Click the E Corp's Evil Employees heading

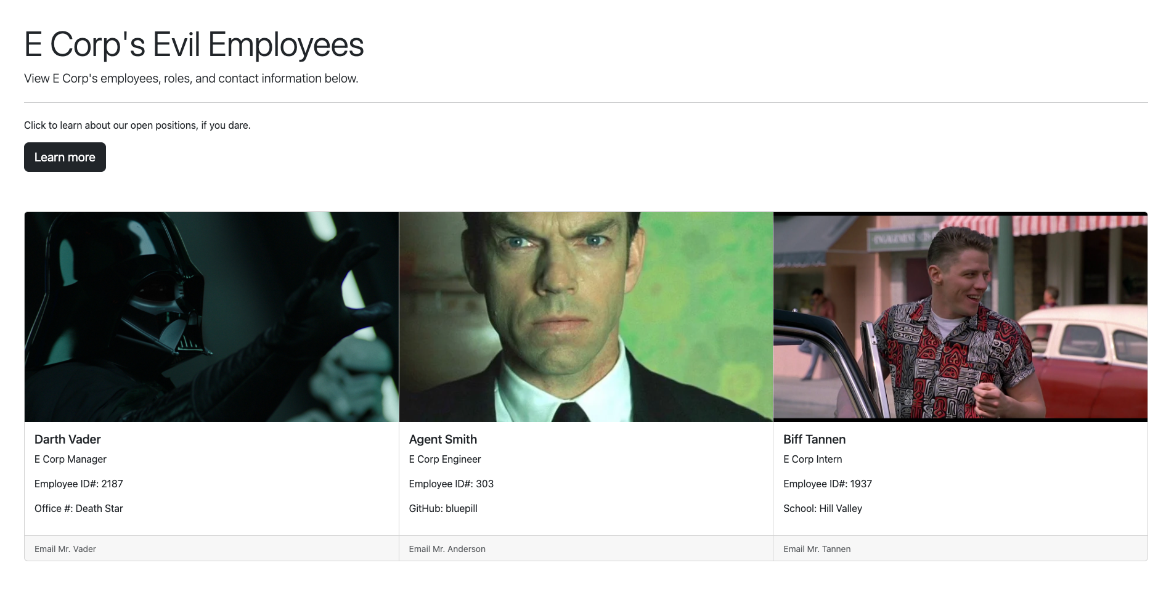(194, 45)
